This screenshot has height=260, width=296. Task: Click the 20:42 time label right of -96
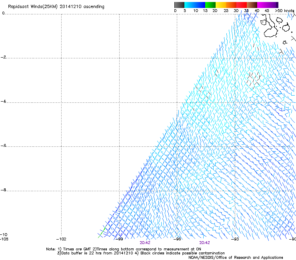click(x=205, y=243)
